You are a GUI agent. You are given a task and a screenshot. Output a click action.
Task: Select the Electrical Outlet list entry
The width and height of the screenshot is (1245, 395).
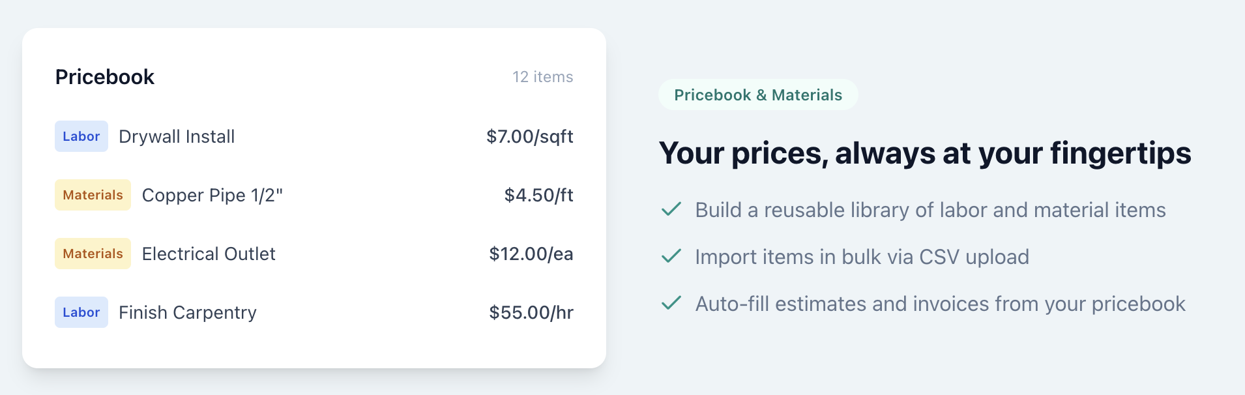(x=209, y=253)
